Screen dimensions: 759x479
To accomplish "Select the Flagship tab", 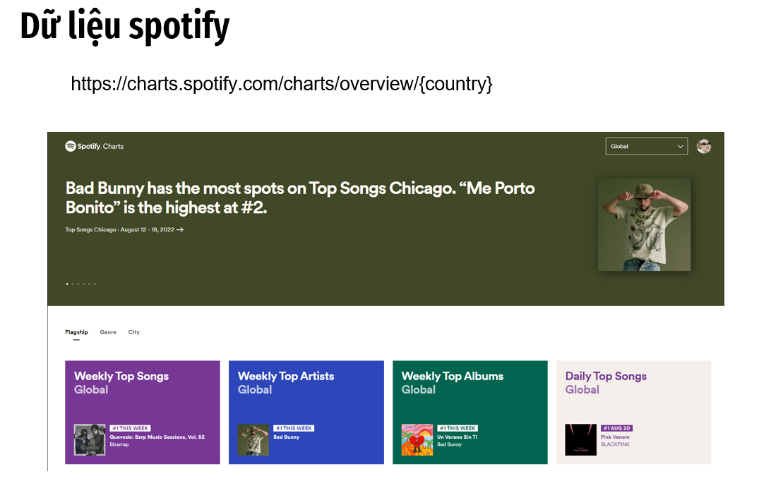I will 76,332.
